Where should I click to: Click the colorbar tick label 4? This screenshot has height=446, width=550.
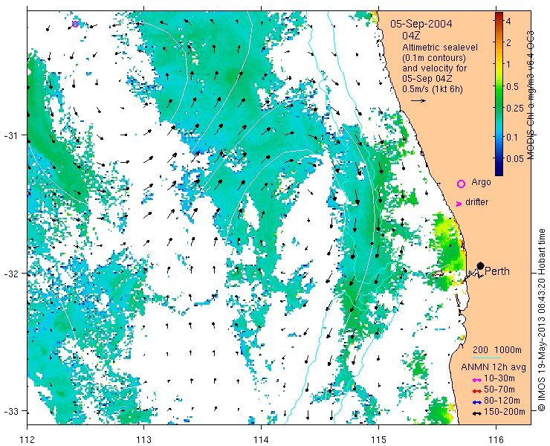pos(508,21)
